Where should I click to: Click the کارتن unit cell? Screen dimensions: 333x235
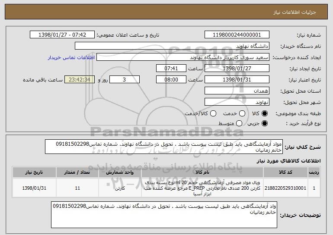(x=120, y=188)
